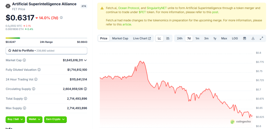Click info icon beside 2,604,959,126 value

coord(85,89)
